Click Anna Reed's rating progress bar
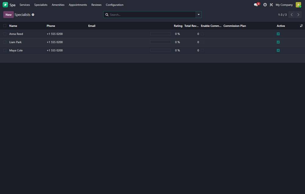Screen dimensions: 305x194 click(x=160, y=34)
